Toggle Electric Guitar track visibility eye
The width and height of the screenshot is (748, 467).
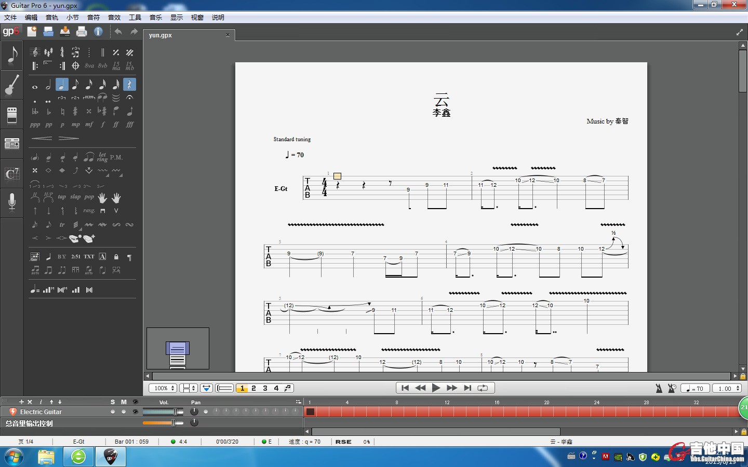click(135, 412)
